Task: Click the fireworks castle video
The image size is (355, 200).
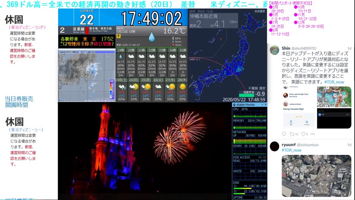Action: pyautogui.click(x=145, y=151)
